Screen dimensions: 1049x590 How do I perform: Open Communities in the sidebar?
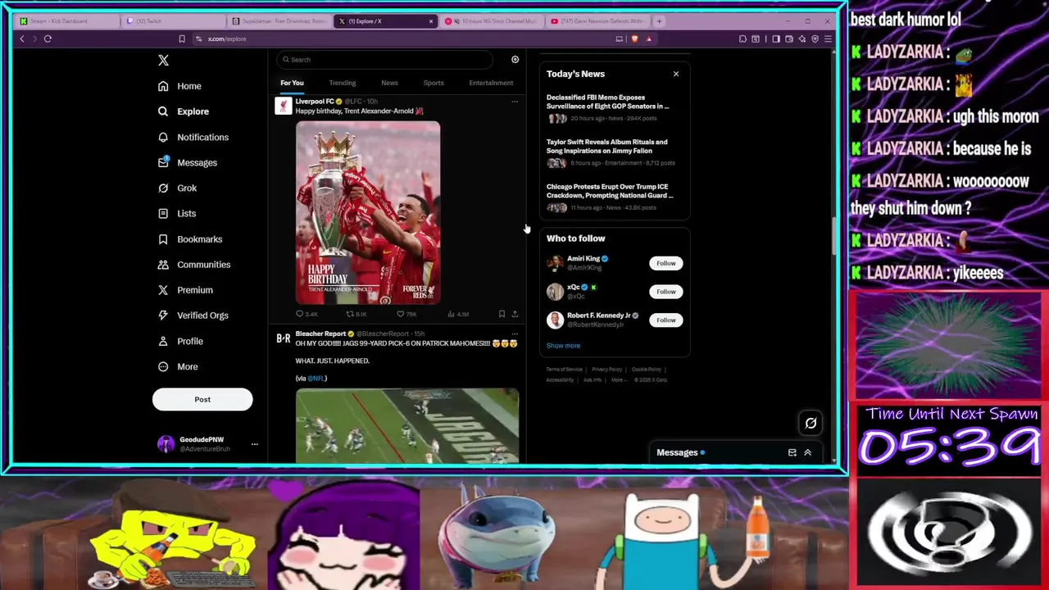point(194,265)
